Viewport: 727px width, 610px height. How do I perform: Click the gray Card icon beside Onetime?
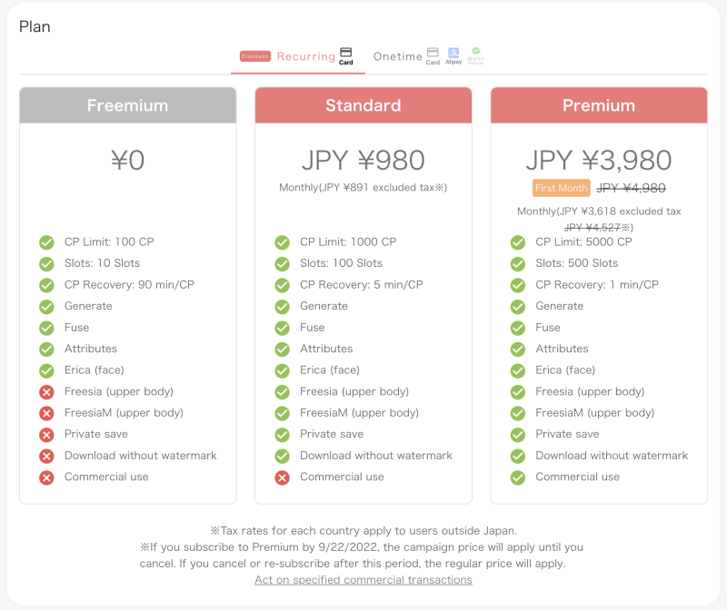pyautogui.click(x=433, y=55)
